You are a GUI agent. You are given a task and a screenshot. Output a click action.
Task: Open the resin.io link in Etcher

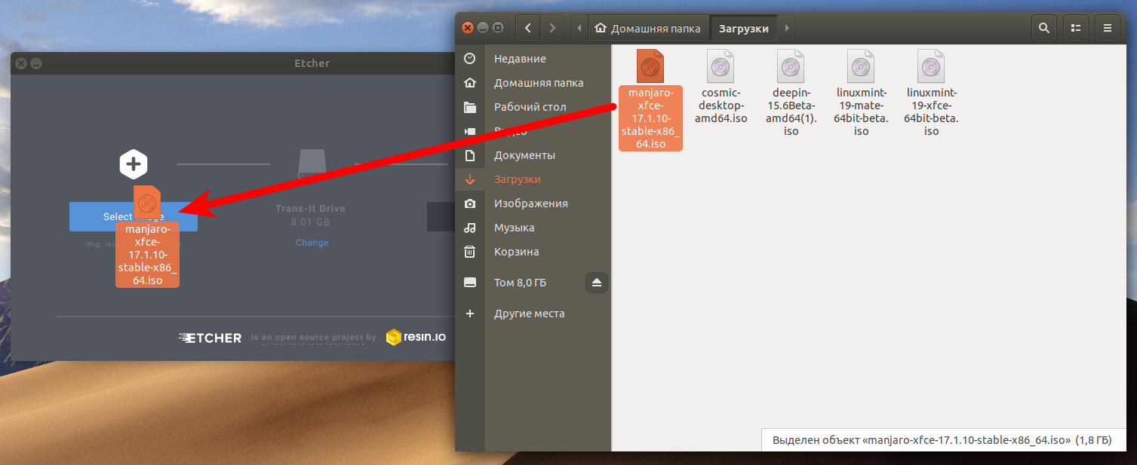[x=416, y=337]
